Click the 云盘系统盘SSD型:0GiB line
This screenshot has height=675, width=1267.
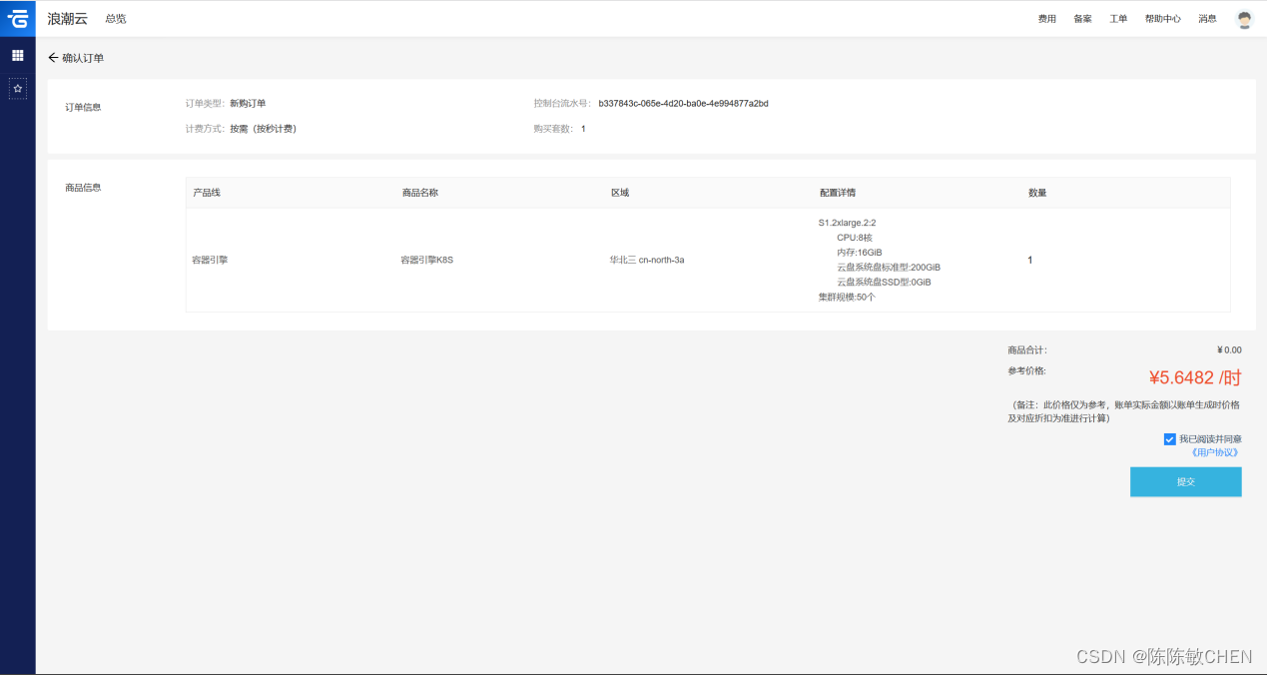[x=884, y=283]
